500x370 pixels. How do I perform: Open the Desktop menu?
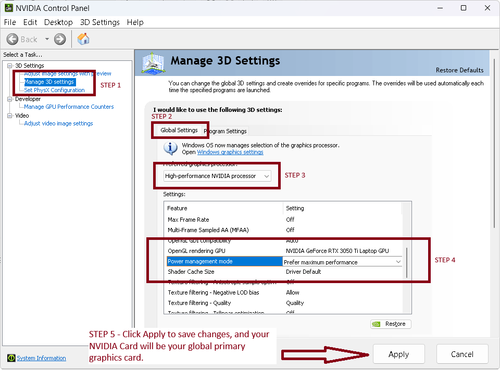click(58, 22)
